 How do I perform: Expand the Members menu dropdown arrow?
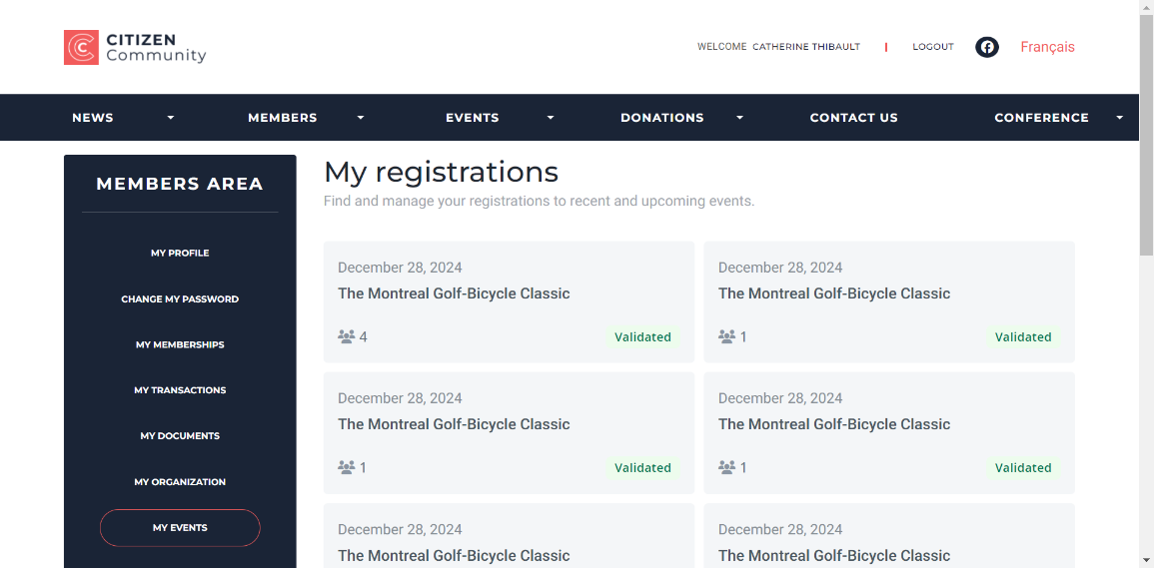[361, 118]
